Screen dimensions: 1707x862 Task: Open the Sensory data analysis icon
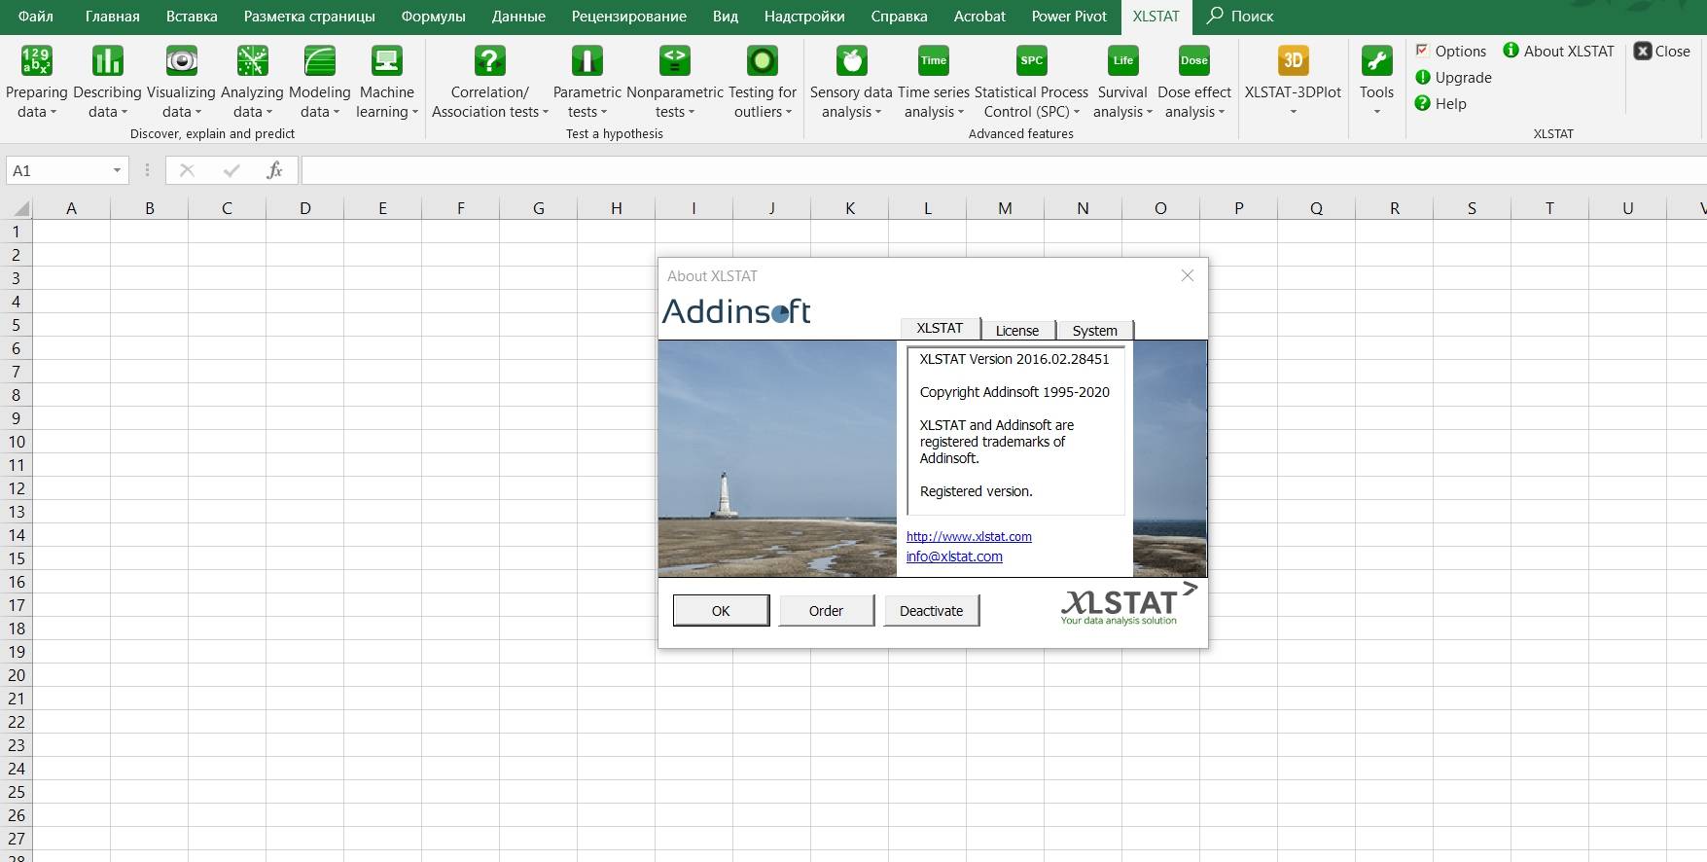click(x=851, y=61)
